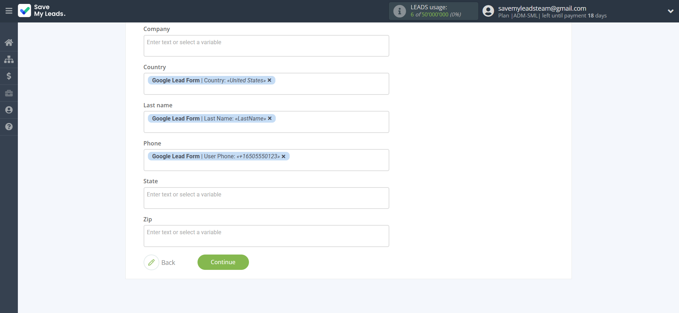Click the LEADS usage info icon
The height and width of the screenshot is (313, 679).
[399, 11]
